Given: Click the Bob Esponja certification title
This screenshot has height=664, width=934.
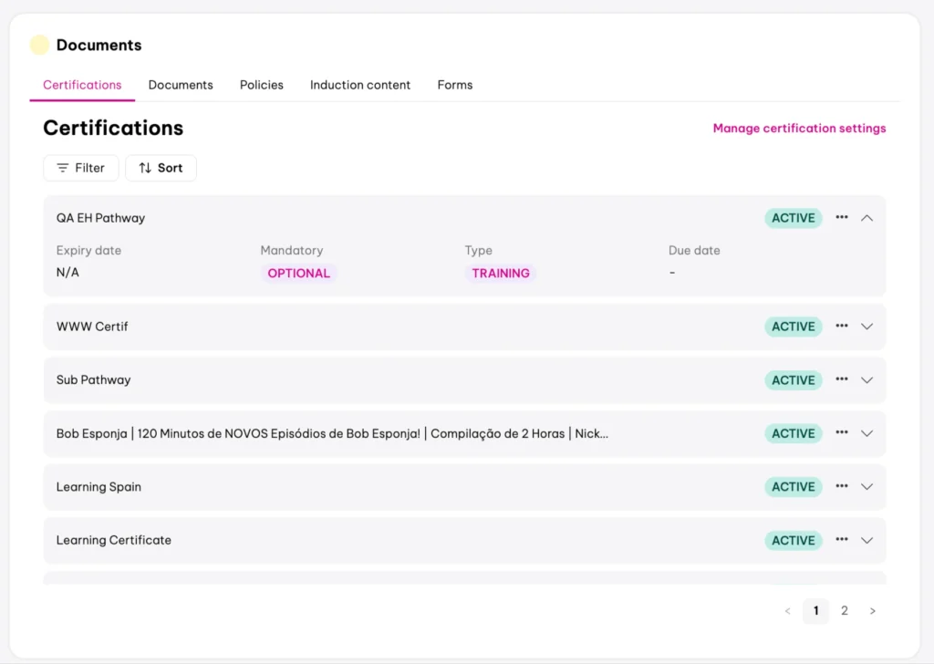Looking at the screenshot, I should pos(332,433).
